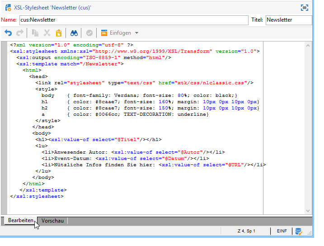Click the @Titel value-of line

(99, 140)
